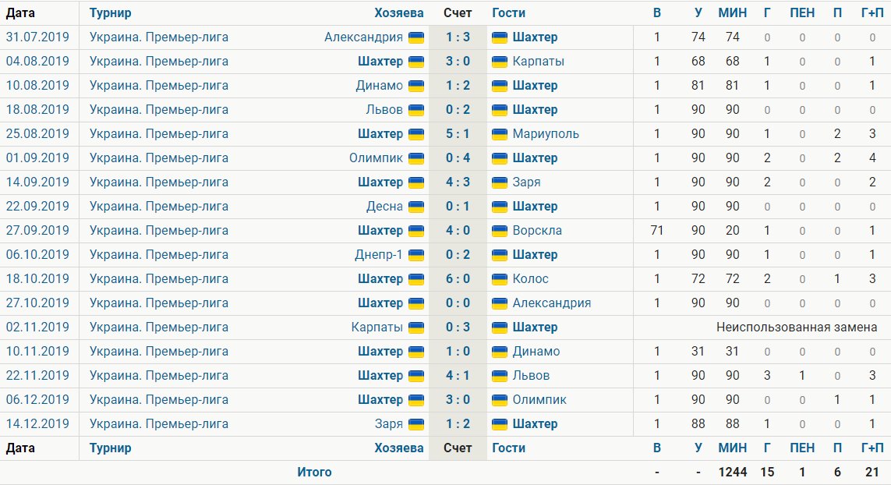
Task: Open date 14.12.2019 match link
Action: pos(37,424)
